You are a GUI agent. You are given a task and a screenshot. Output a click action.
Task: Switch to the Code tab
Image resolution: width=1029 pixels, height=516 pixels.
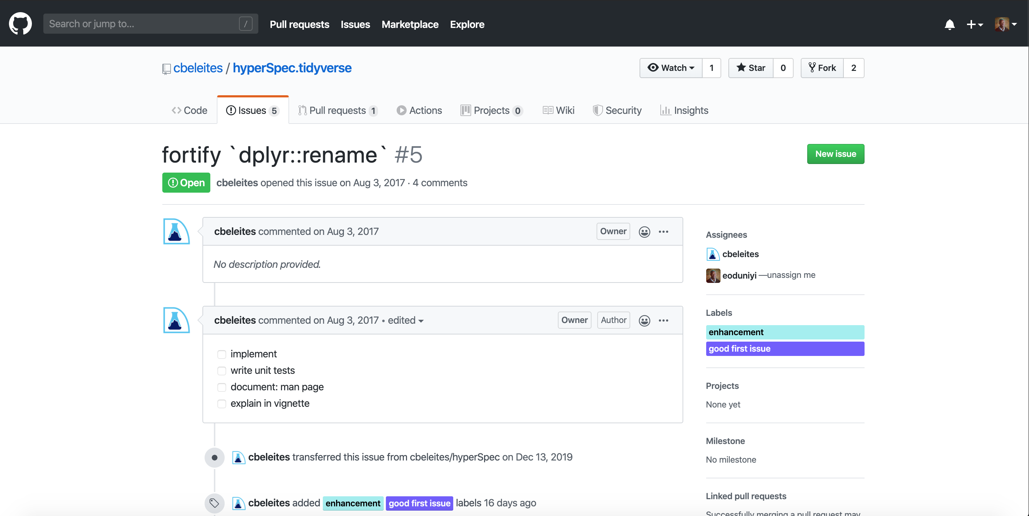pyautogui.click(x=189, y=110)
